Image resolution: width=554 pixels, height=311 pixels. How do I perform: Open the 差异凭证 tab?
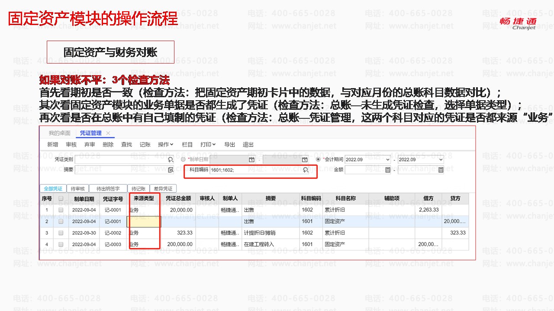click(x=163, y=188)
